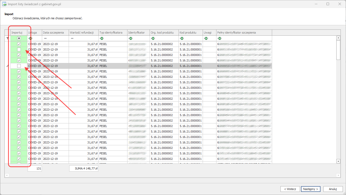Click the vertical scrollbar up arrow
The width and height of the screenshot is (346, 195).
(338, 38)
